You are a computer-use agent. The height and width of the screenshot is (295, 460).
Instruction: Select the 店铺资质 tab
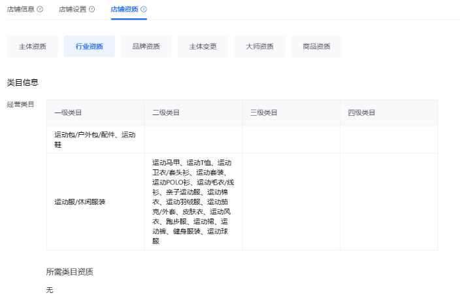click(x=124, y=9)
